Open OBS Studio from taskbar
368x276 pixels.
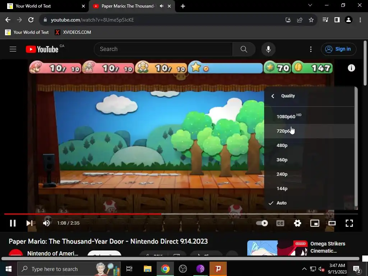click(x=183, y=269)
